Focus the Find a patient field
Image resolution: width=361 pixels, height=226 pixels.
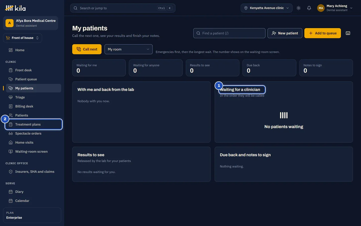click(229, 33)
